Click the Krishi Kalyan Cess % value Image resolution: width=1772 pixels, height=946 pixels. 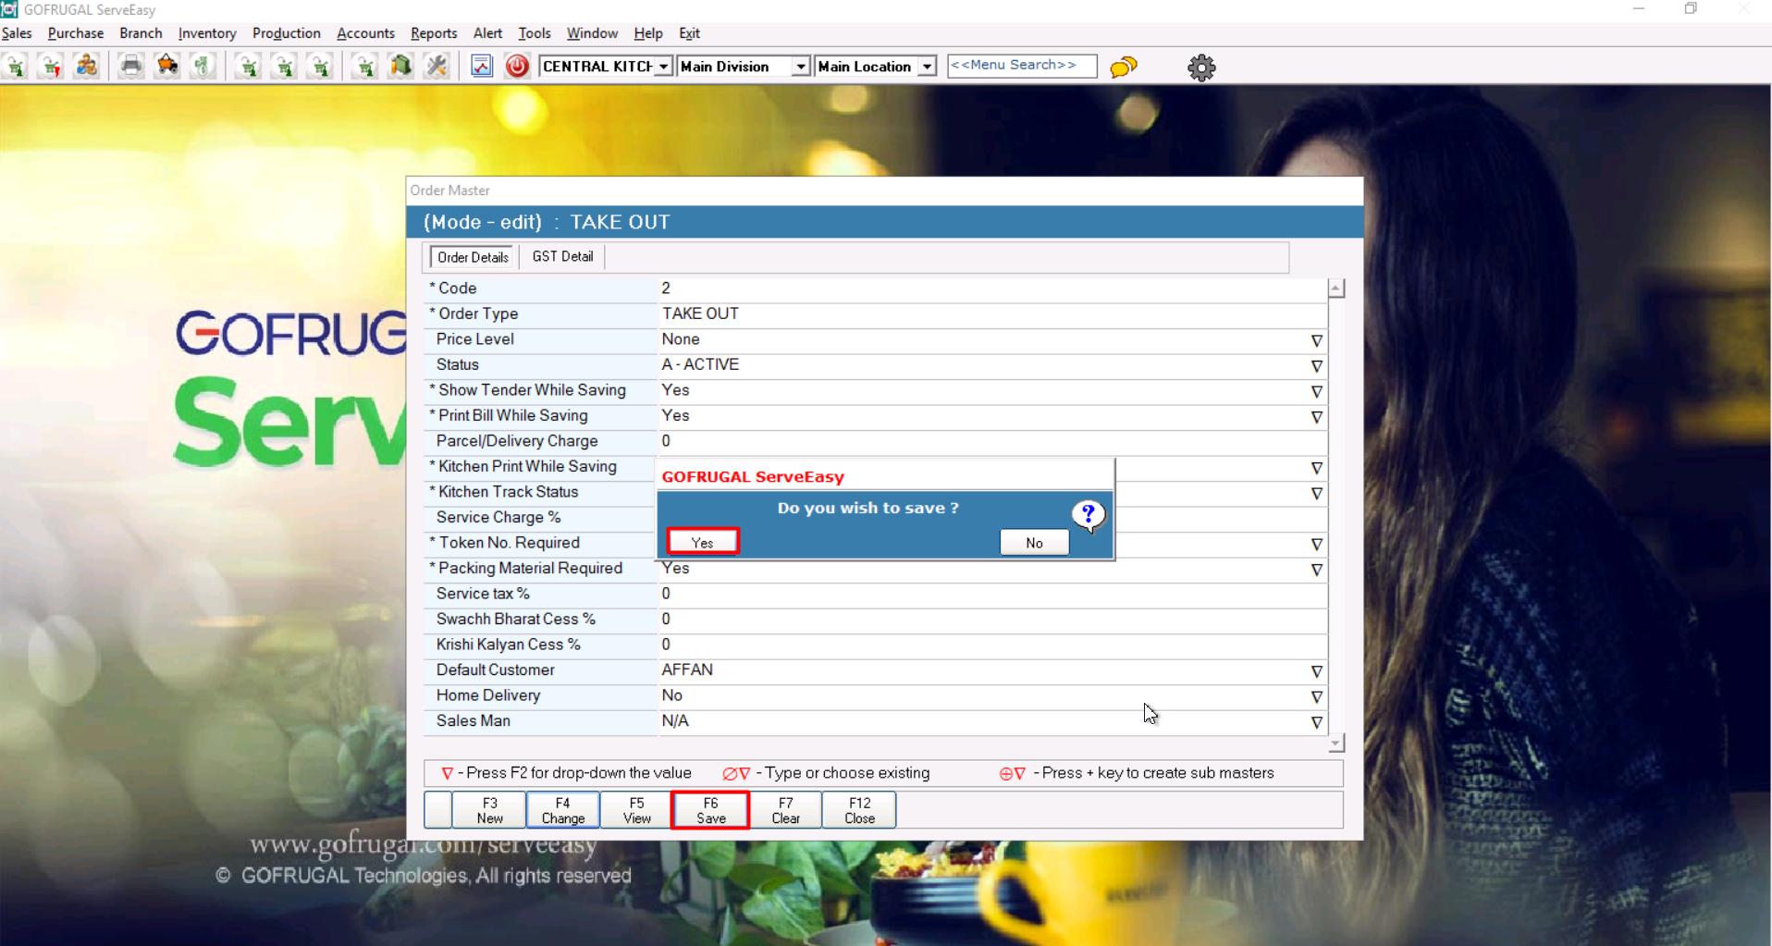tap(992, 645)
